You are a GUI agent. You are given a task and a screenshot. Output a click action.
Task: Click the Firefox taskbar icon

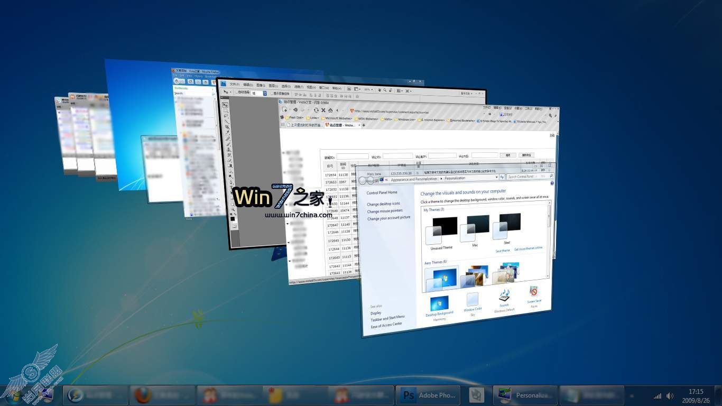(143, 395)
